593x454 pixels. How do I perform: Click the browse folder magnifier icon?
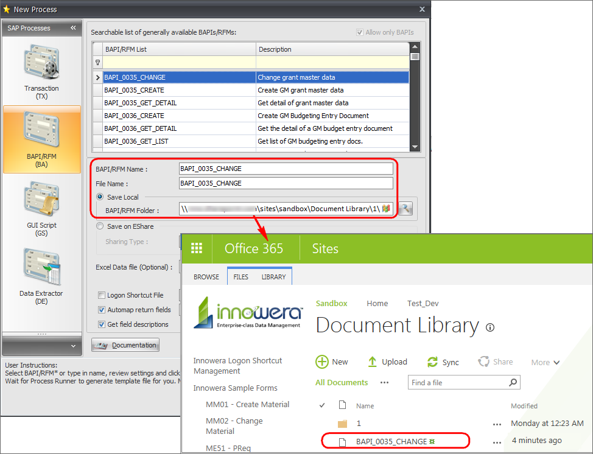click(x=405, y=209)
